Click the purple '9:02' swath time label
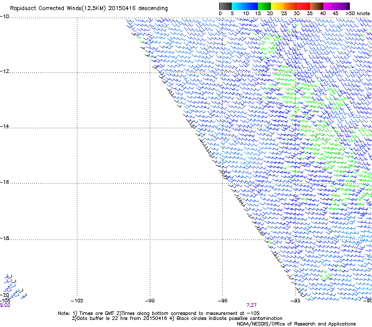 pos(5,305)
